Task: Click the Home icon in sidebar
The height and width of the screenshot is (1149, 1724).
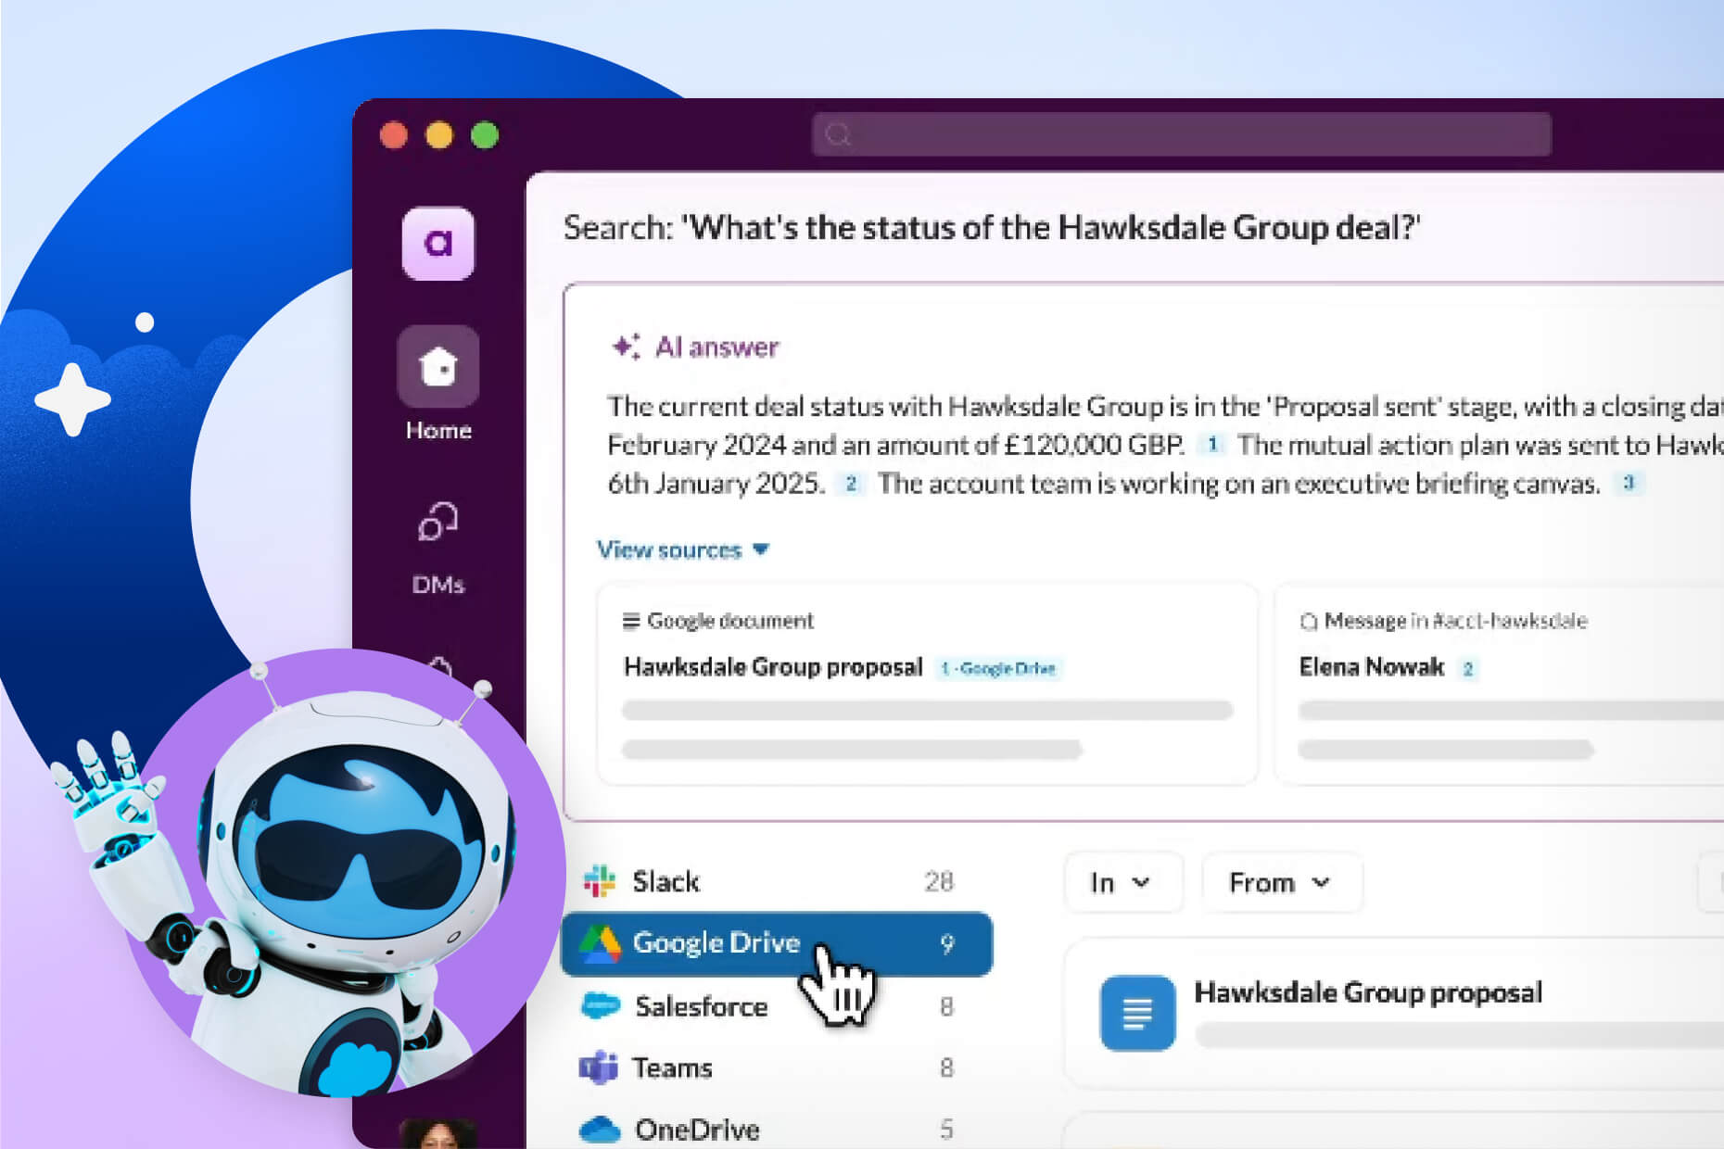Action: point(437,368)
